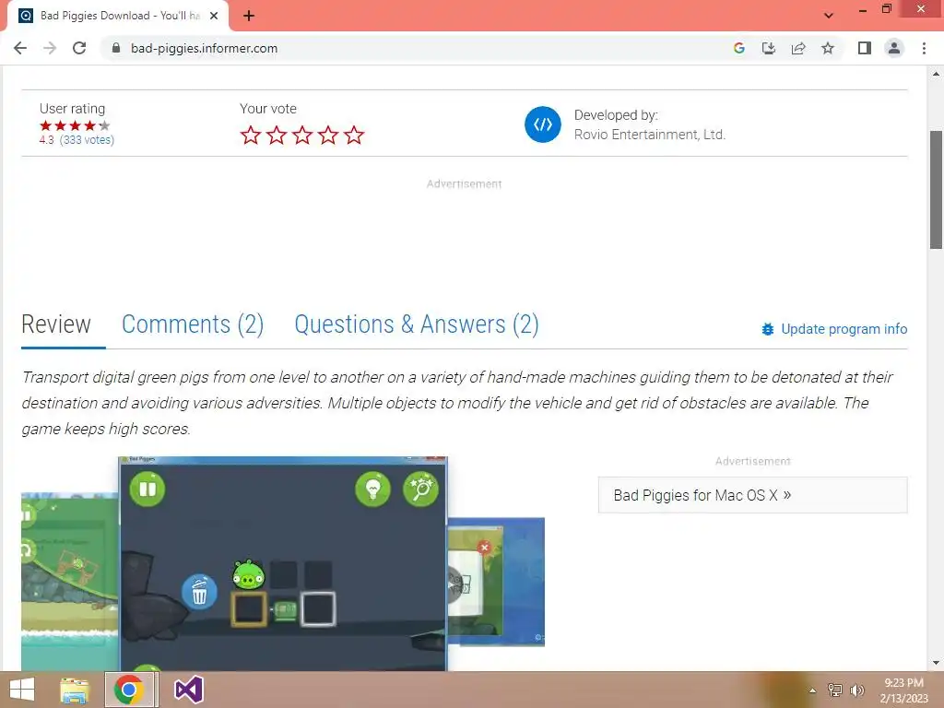
Task: Click the browser forward arrow
Action: (50, 48)
